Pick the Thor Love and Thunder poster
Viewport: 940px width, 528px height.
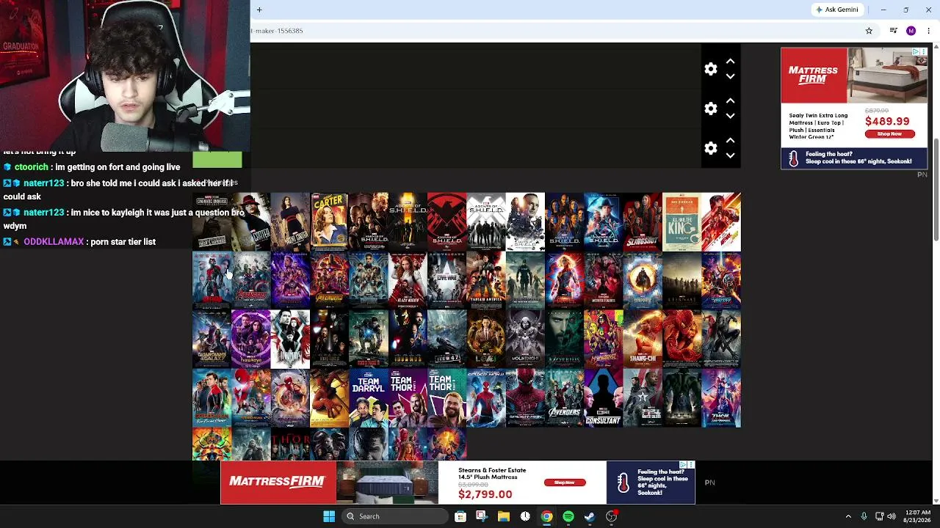point(721,397)
